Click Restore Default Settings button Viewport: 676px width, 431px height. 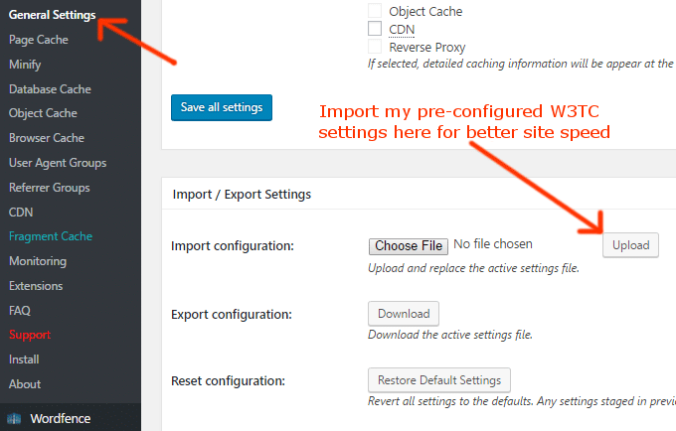pos(439,380)
